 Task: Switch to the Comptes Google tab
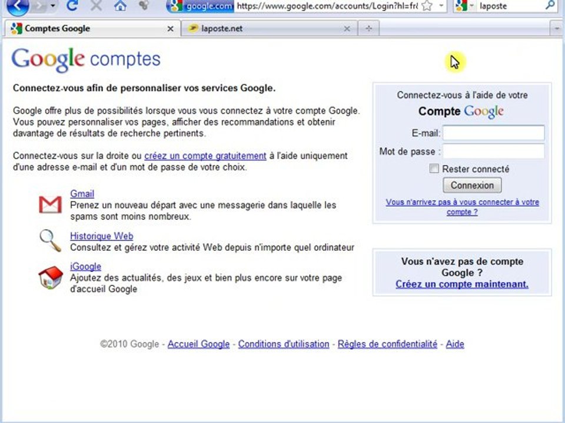(x=91, y=28)
